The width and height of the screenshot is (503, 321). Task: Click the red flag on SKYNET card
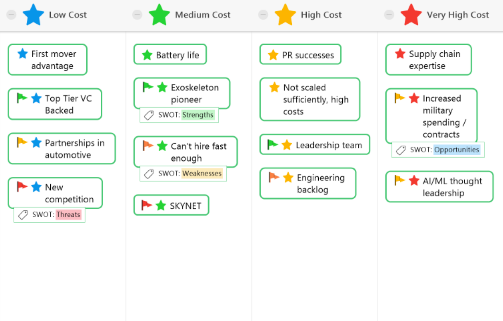147,205
